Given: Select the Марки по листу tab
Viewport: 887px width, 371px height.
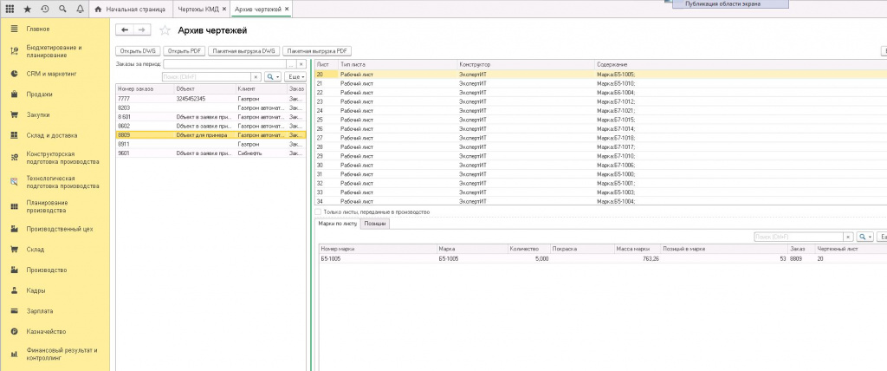Looking at the screenshot, I should point(338,224).
